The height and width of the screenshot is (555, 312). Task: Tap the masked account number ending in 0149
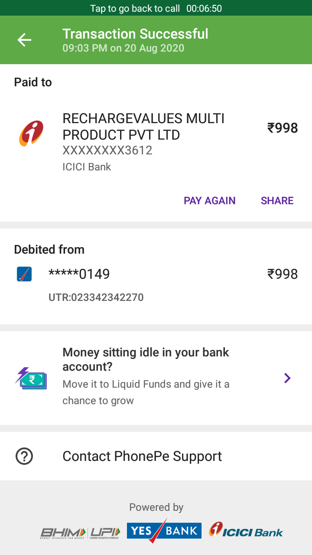[79, 274]
